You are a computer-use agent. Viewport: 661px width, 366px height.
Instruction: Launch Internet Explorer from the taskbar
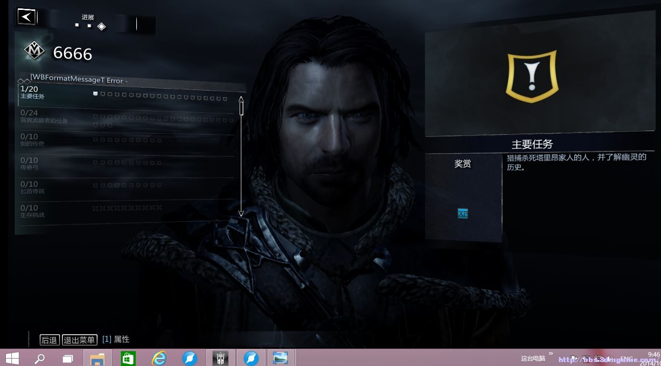tap(159, 358)
